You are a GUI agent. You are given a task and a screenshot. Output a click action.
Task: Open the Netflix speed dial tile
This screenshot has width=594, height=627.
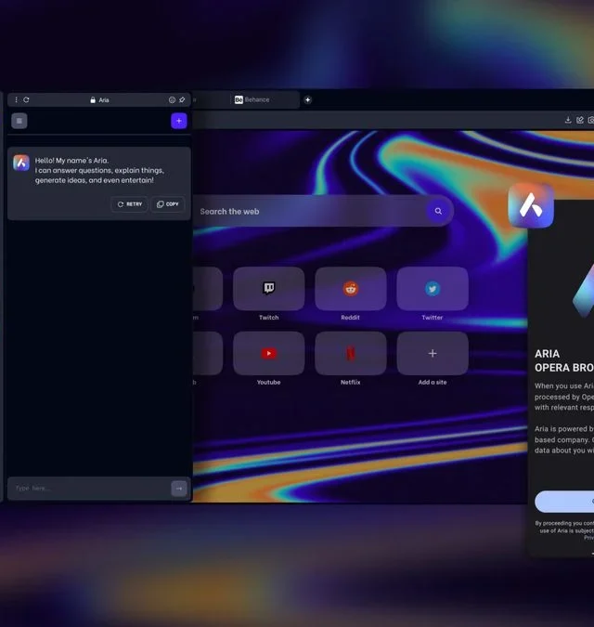pos(350,353)
